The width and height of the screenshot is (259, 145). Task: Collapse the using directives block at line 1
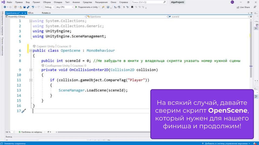tap(31, 21)
